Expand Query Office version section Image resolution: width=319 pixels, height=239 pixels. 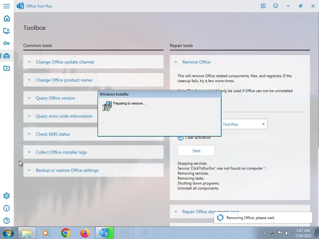tap(60, 98)
